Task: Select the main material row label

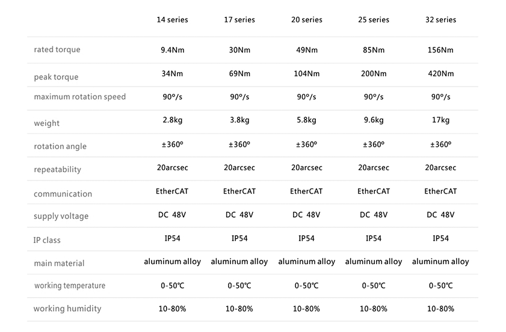Action: coord(59,263)
